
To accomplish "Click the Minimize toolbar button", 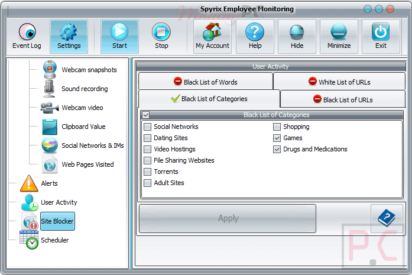I will pos(339,36).
